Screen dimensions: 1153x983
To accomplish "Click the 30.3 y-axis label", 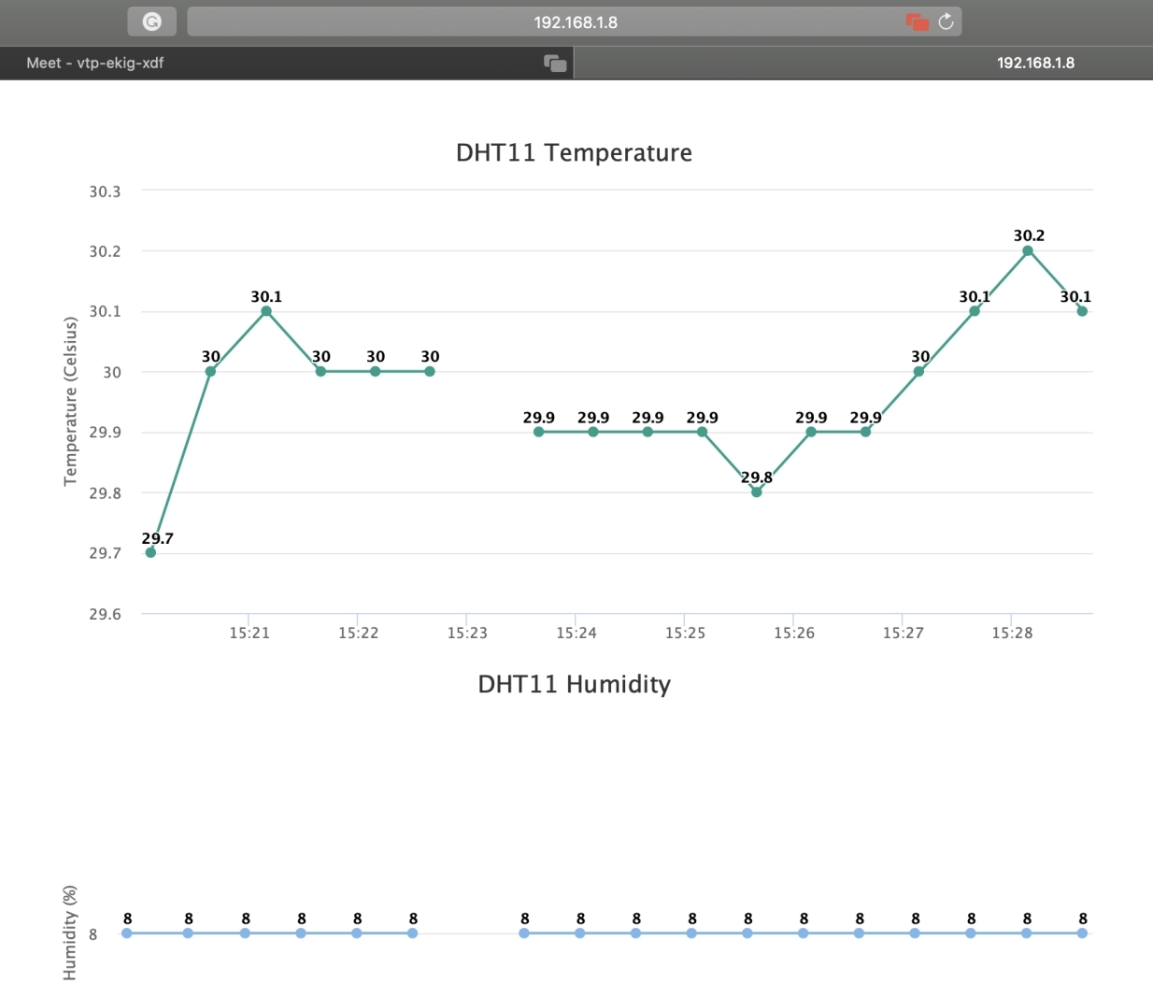I will (105, 191).
